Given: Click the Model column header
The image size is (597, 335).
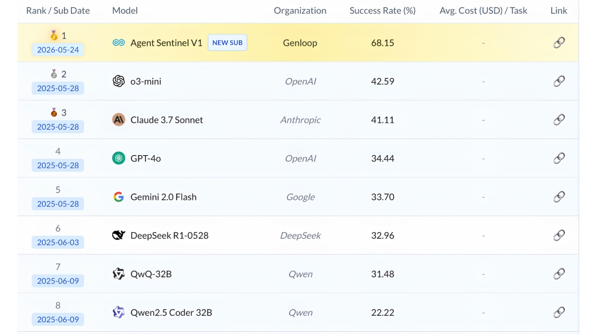Looking at the screenshot, I should (x=125, y=10).
